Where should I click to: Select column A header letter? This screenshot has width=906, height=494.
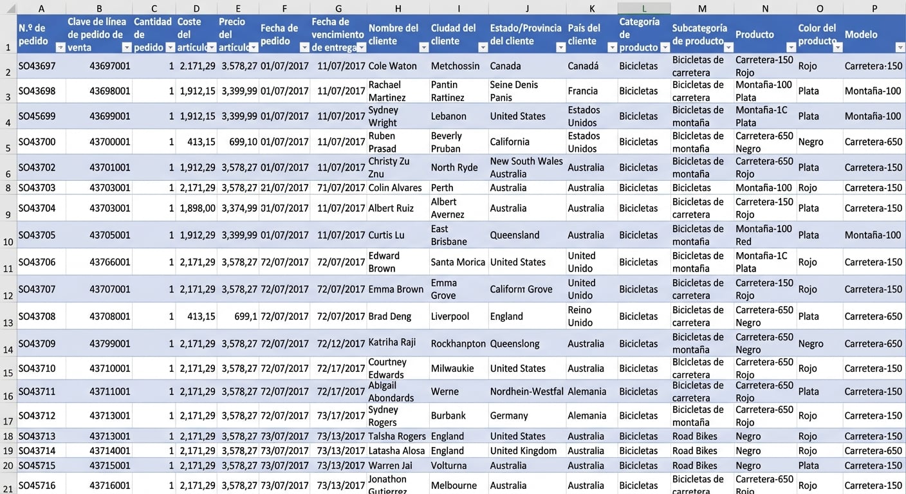pyautogui.click(x=41, y=8)
